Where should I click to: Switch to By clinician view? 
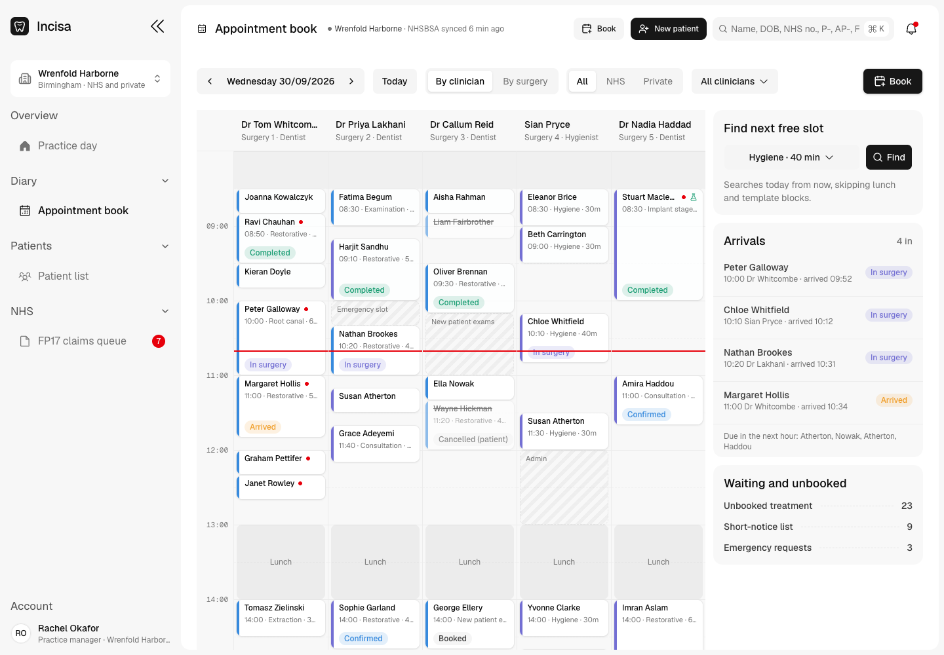pyautogui.click(x=460, y=81)
